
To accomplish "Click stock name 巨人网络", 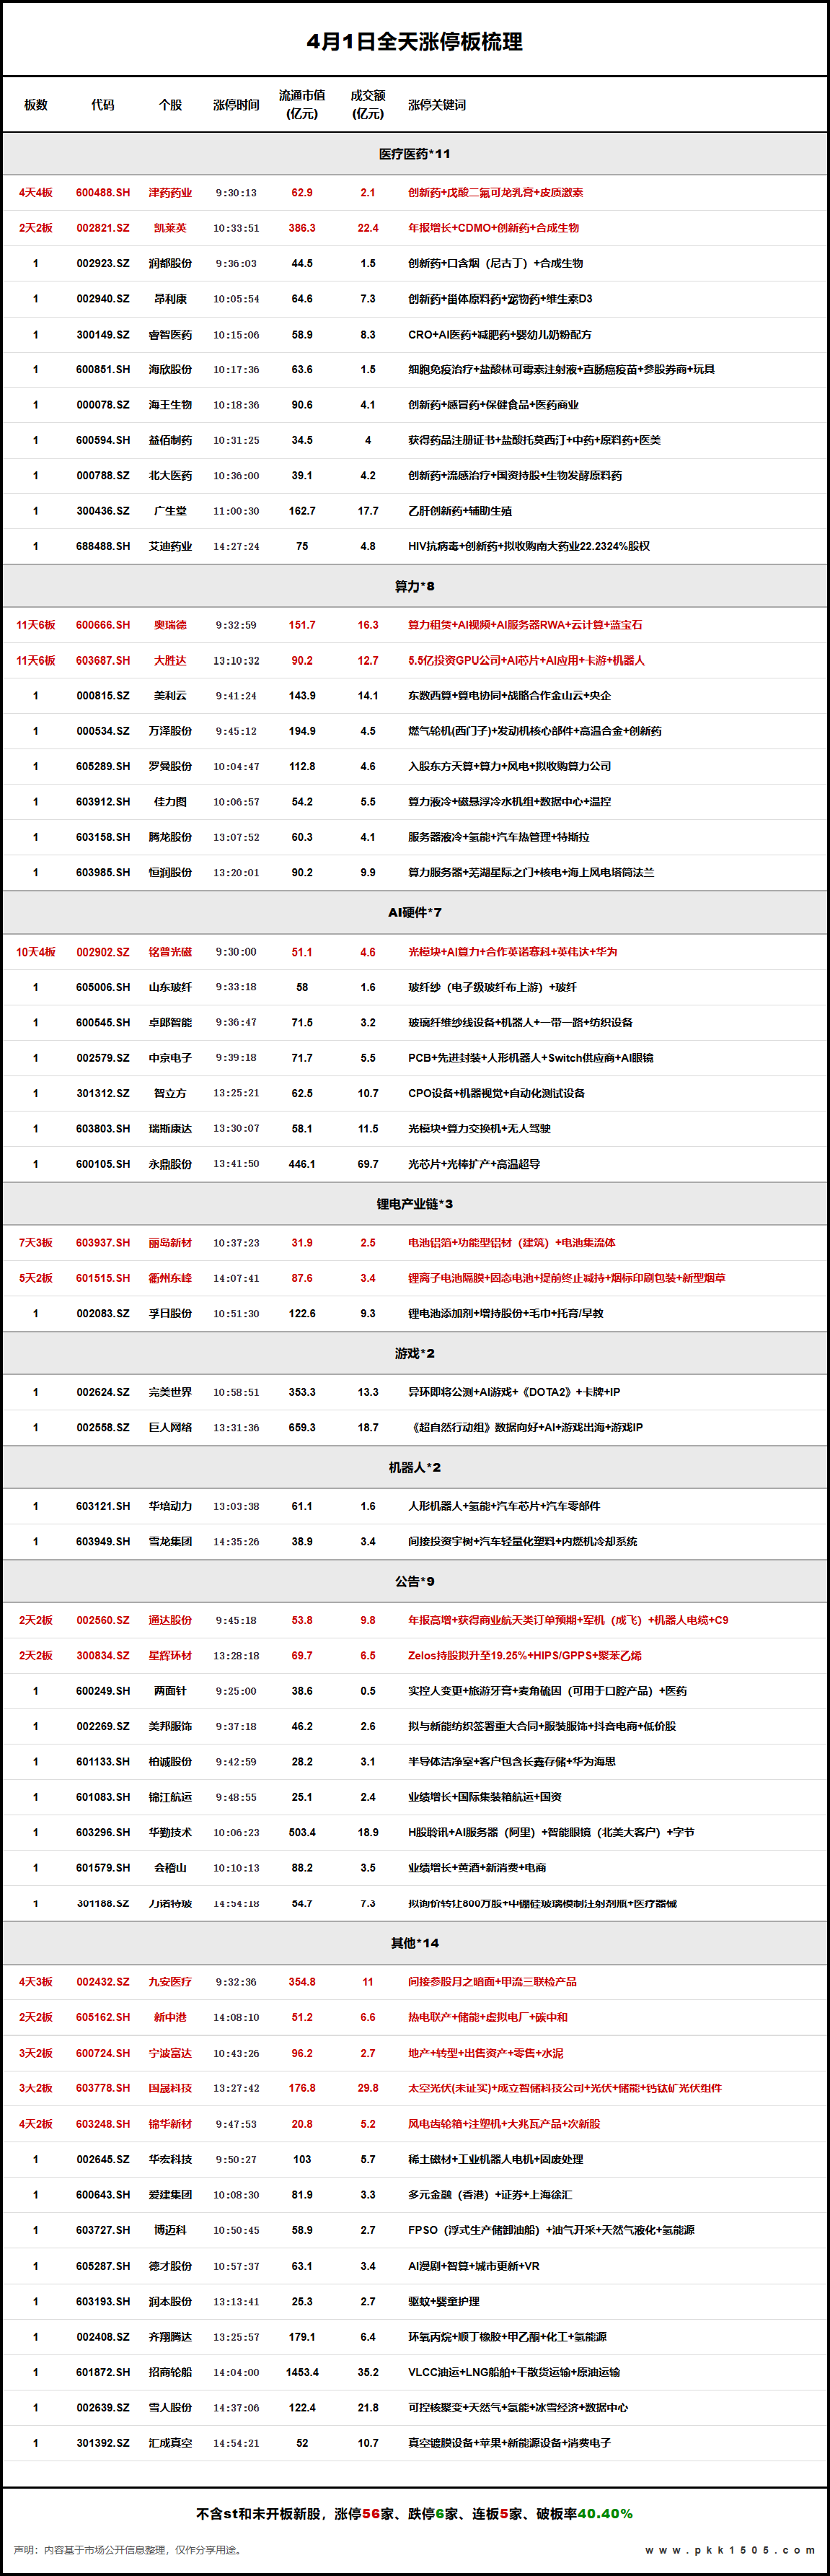I will [x=169, y=1427].
